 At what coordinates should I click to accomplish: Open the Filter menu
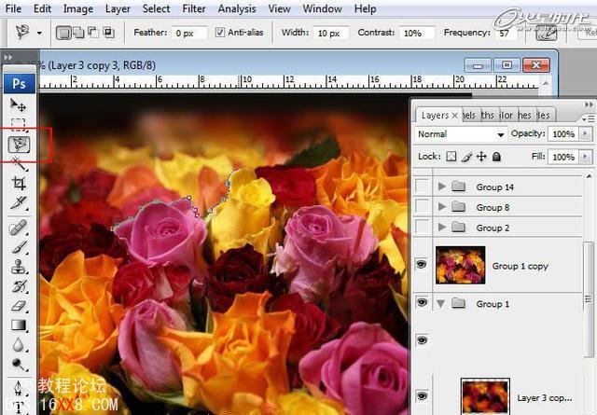click(x=194, y=8)
